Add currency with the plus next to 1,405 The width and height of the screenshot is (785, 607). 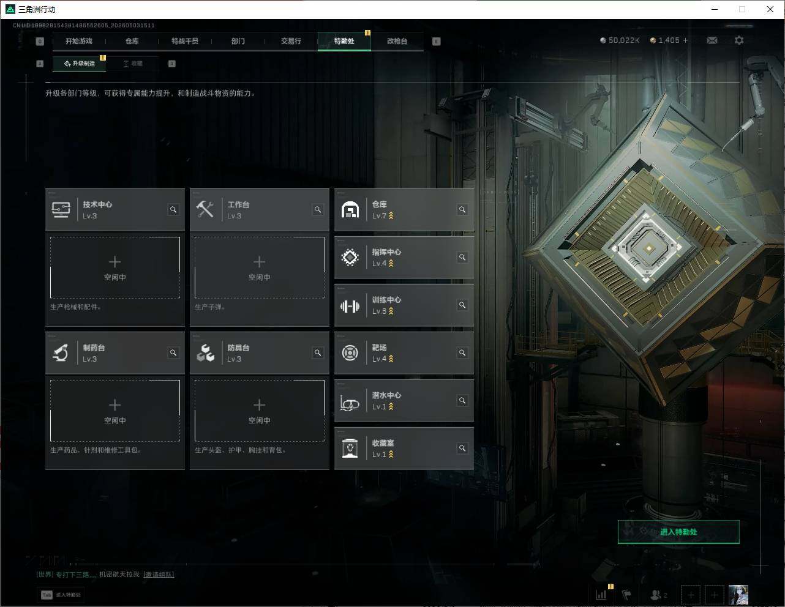point(685,40)
